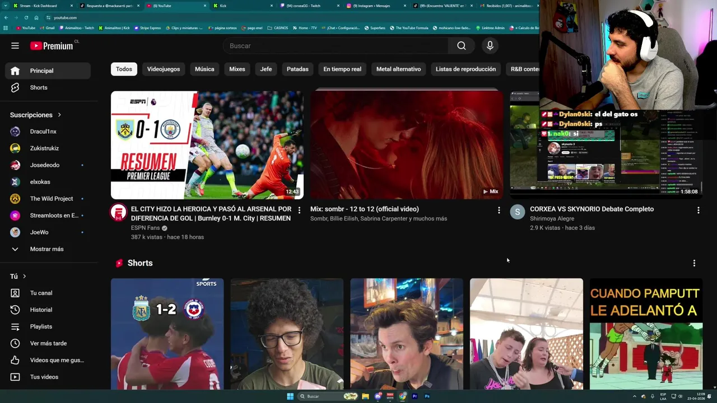Focus the Buscar search field
The width and height of the screenshot is (717, 403).
[x=336, y=46]
